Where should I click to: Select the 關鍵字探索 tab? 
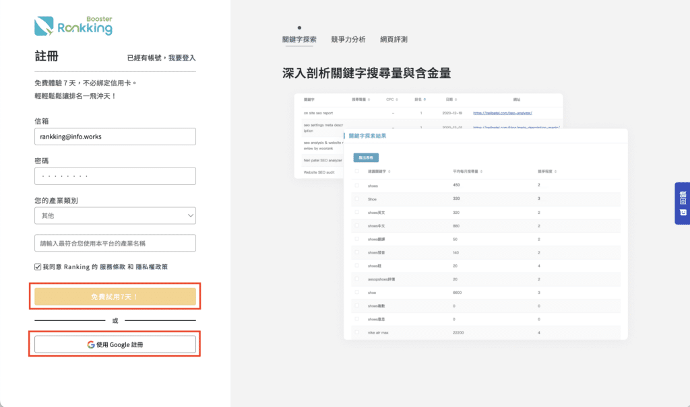click(x=299, y=40)
